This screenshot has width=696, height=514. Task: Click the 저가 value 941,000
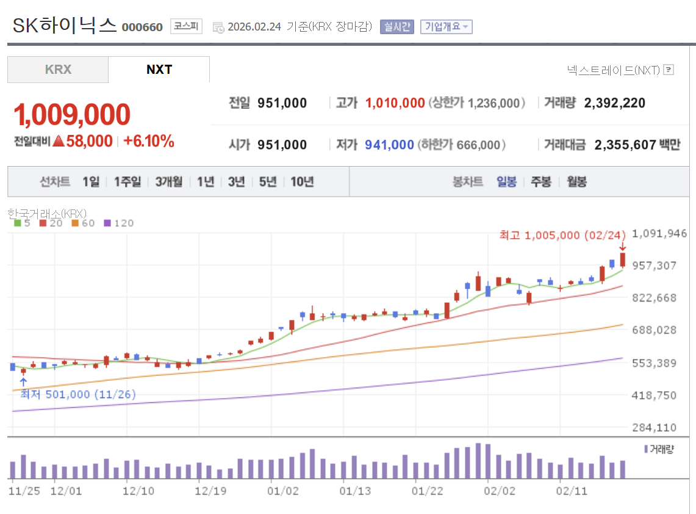coord(389,145)
